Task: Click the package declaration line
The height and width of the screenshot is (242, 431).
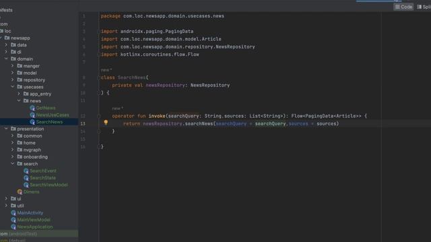Action: click(x=162, y=16)
